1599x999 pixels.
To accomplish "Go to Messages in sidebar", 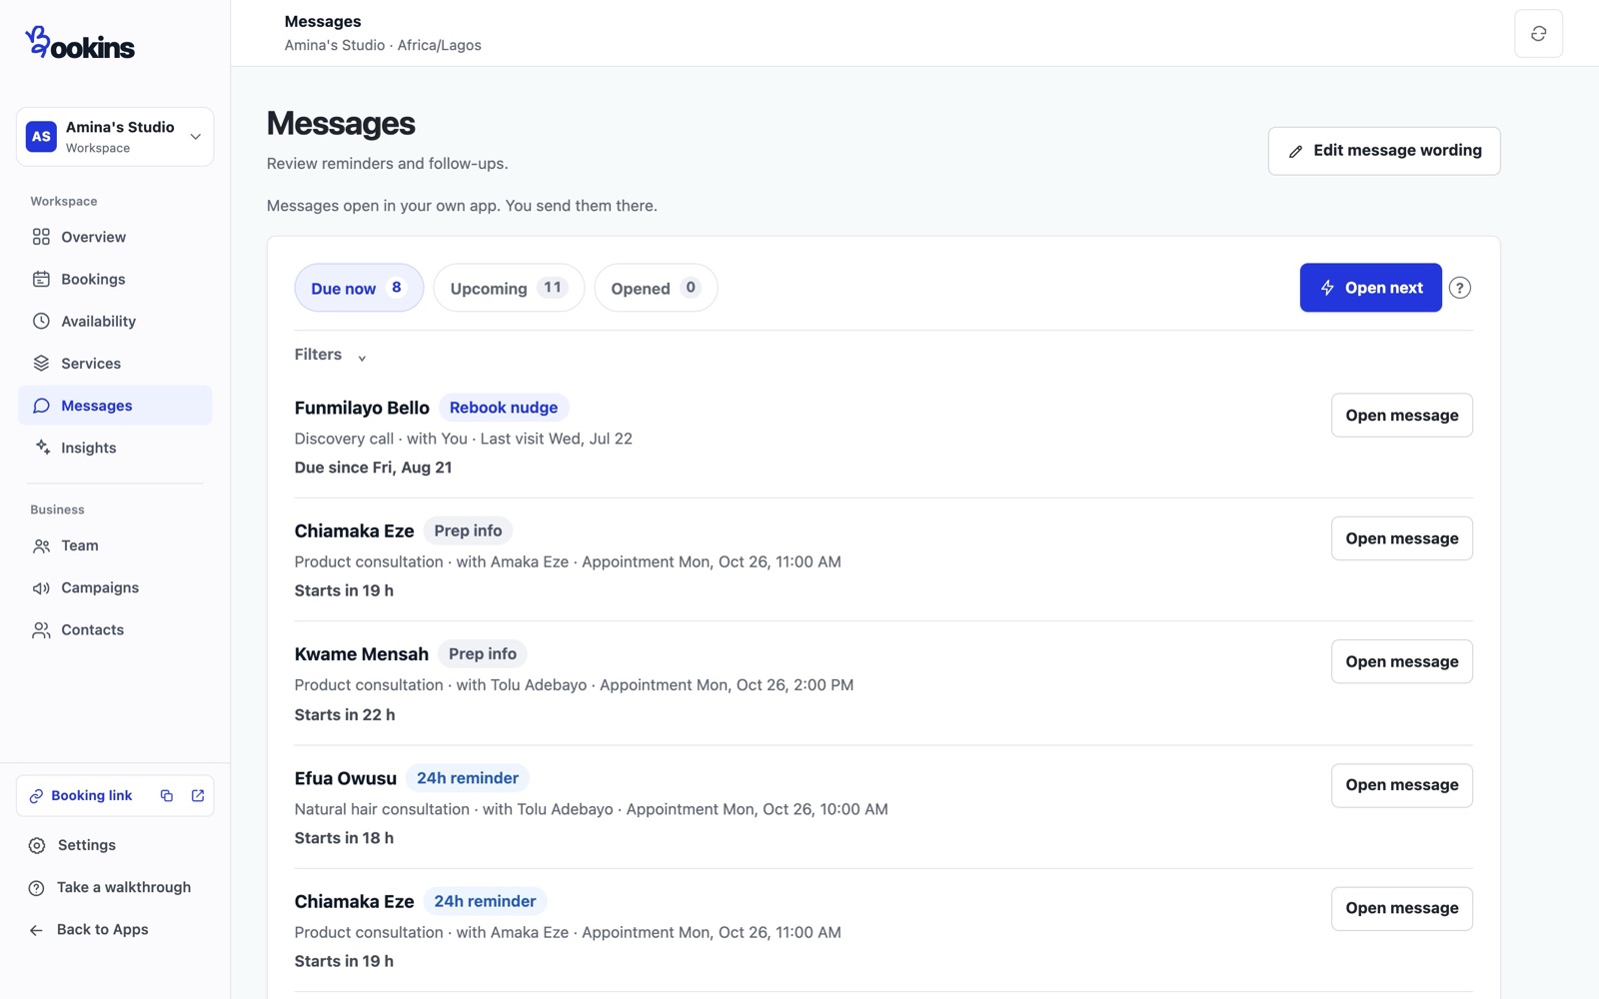I will coord(115,406).
